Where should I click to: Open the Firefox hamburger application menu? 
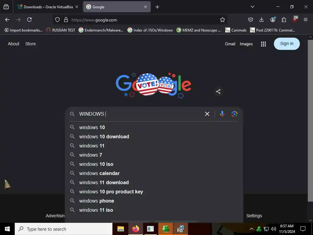pos(306,20)
